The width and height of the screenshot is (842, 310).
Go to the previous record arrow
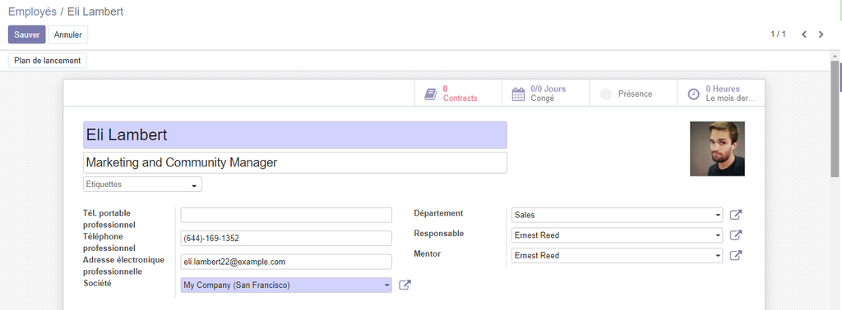pyautogui.click(x=804, y=34)
